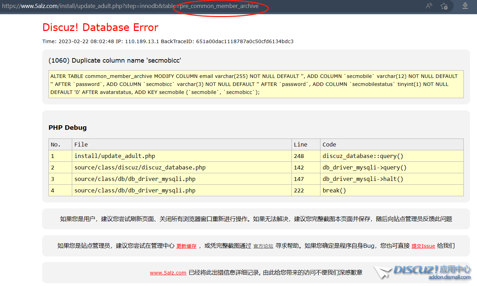
Task: Click the discuz_database.php file cell
Action: [140, 167]
